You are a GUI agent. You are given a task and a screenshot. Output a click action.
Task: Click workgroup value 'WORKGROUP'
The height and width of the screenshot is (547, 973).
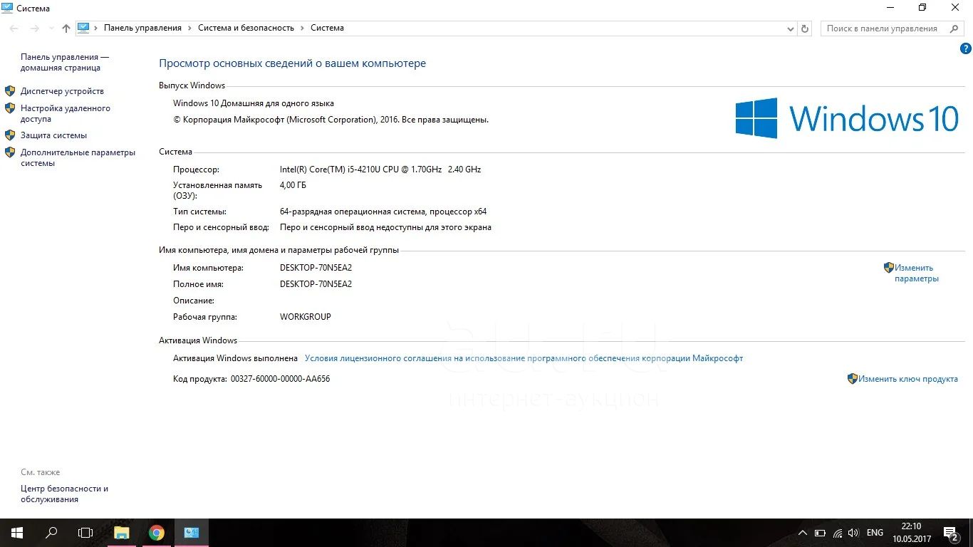(x=306, y=317)
